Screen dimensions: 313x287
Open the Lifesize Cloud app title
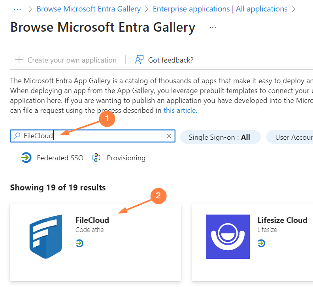282,220
